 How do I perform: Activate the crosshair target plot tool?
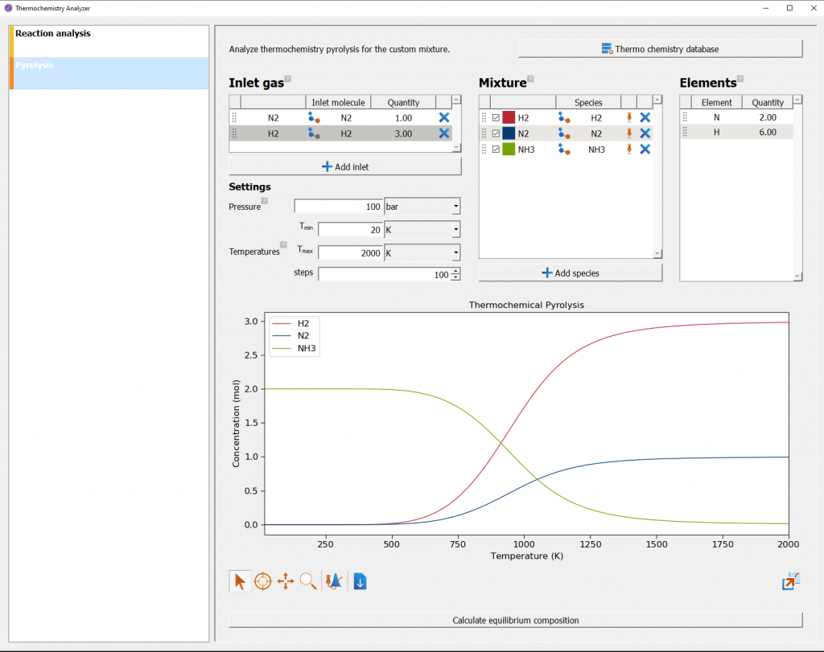tap(263, 582)
